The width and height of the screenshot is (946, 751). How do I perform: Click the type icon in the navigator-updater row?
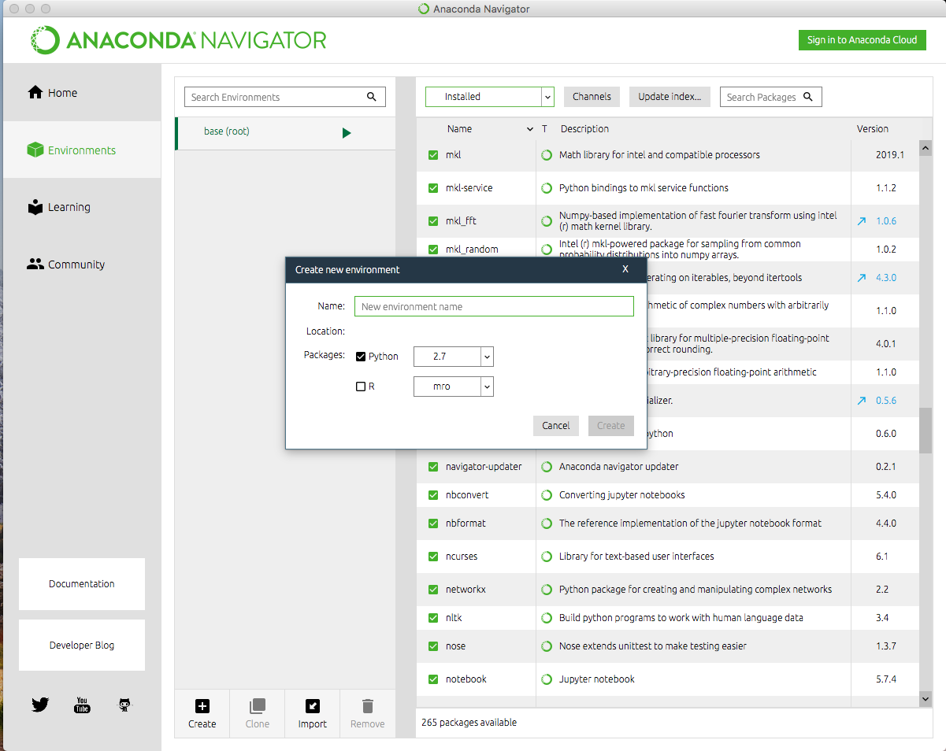(x=547, y=467)
